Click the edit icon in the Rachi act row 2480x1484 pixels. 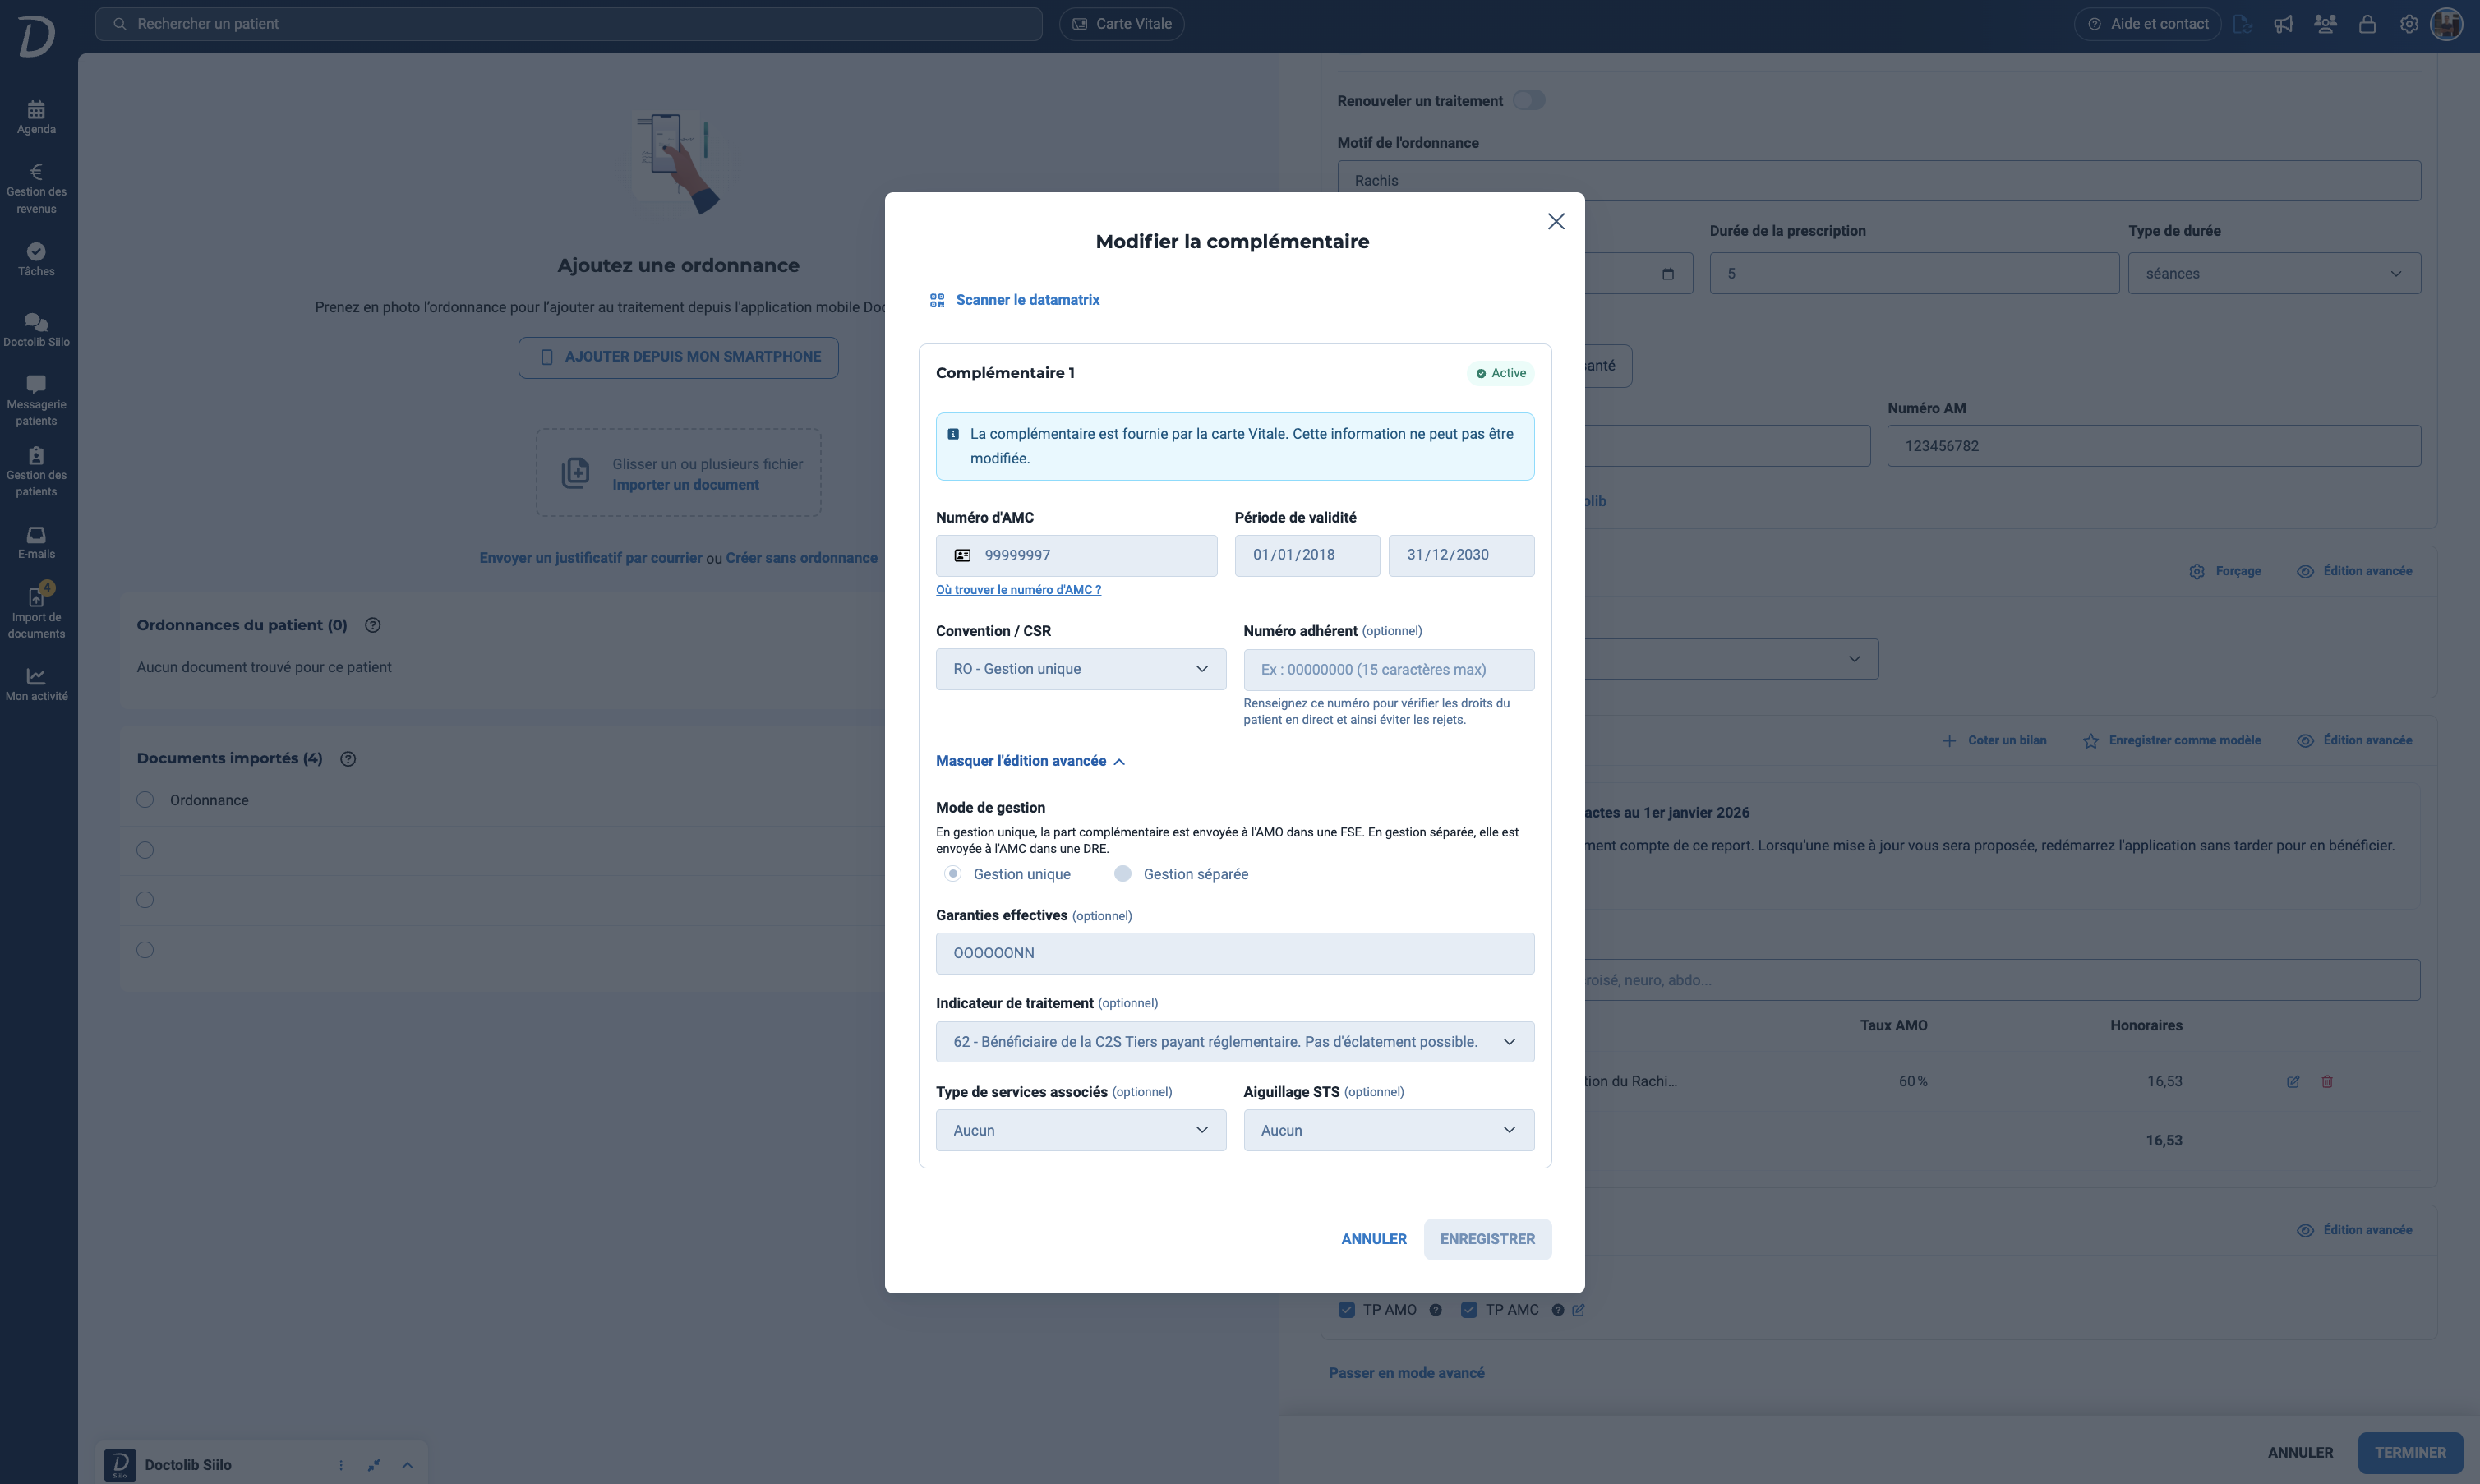coord(2293,1081)
